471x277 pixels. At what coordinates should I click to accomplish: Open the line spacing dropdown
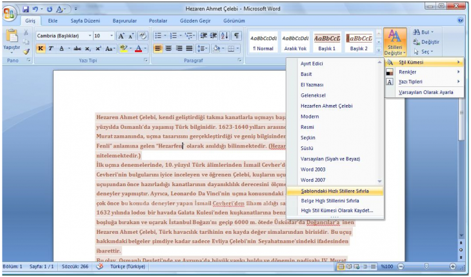tap(202, 48)
